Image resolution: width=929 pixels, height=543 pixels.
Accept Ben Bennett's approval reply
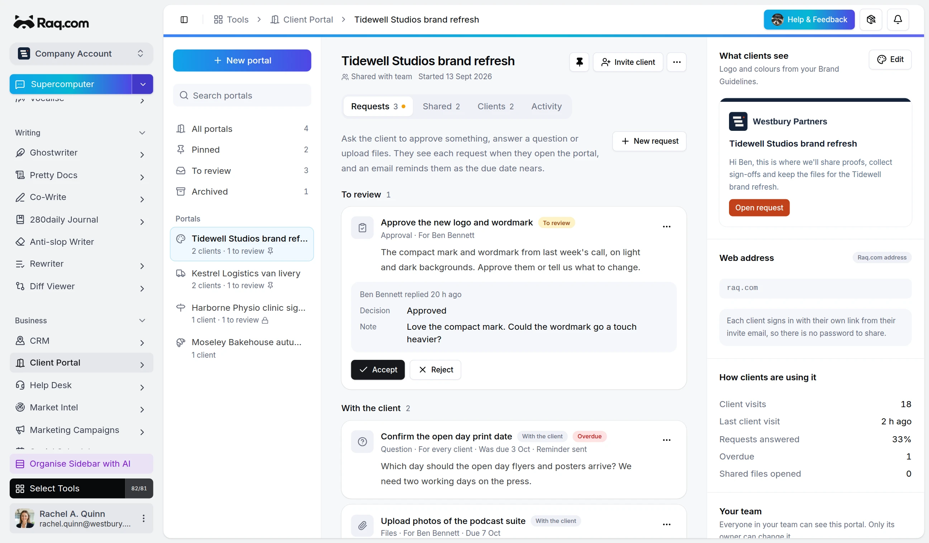(x=377, y=370)
